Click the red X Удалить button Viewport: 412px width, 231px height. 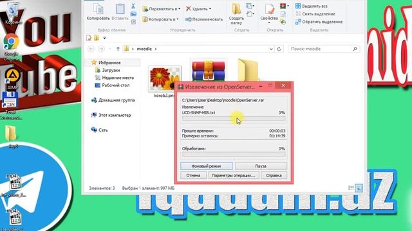[x=197, y=9]
